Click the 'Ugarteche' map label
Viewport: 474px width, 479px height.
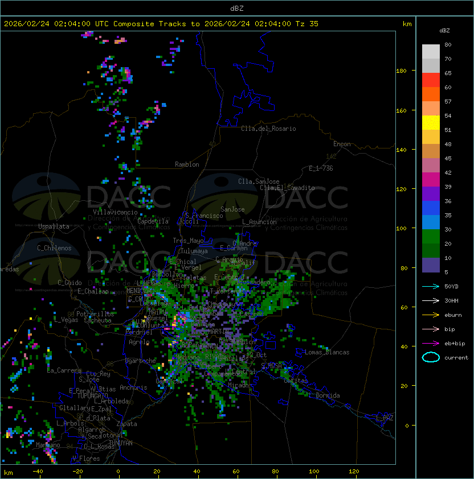[x=141, y=361]
